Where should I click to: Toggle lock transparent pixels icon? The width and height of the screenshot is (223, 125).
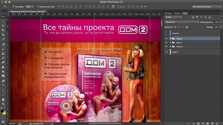tap(175, 27)
